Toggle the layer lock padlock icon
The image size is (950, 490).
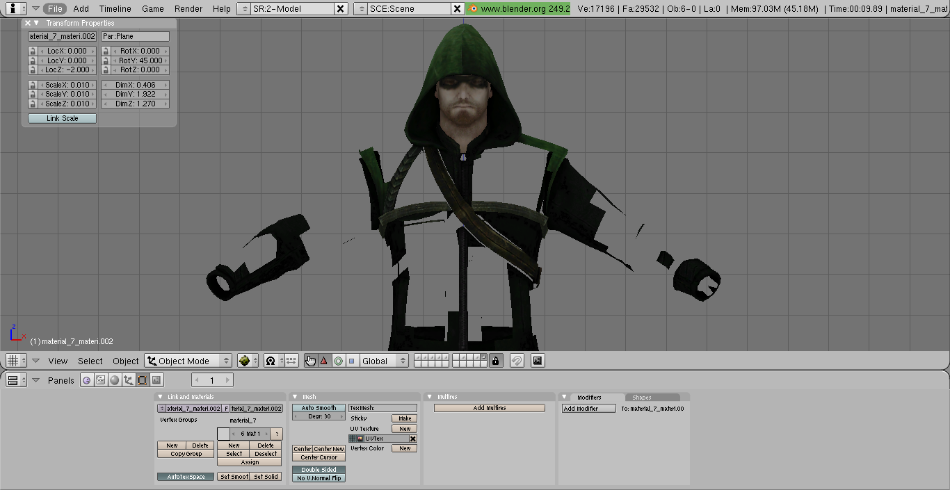coord(495,361)
